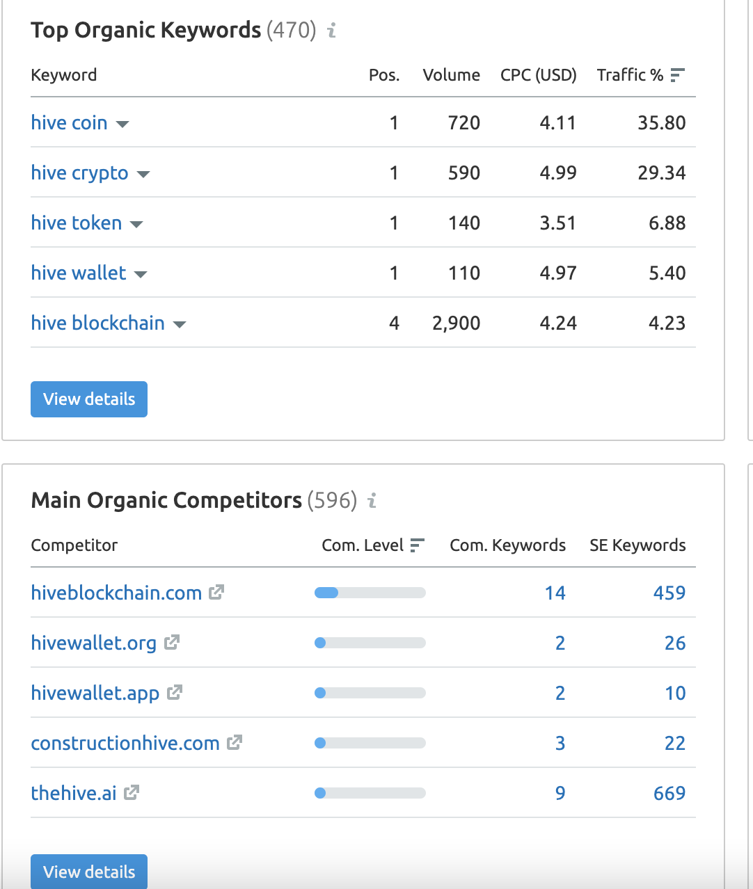Open thehive.ai competitor link
Image resolution: width=753 pixels, height=889 pixels.
pyautogui.click(x=74, y=793)
